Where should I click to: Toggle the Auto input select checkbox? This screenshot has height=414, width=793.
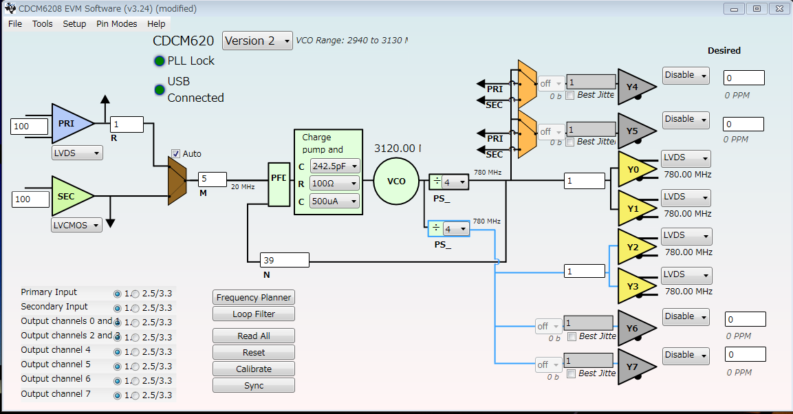coord(175,153)
